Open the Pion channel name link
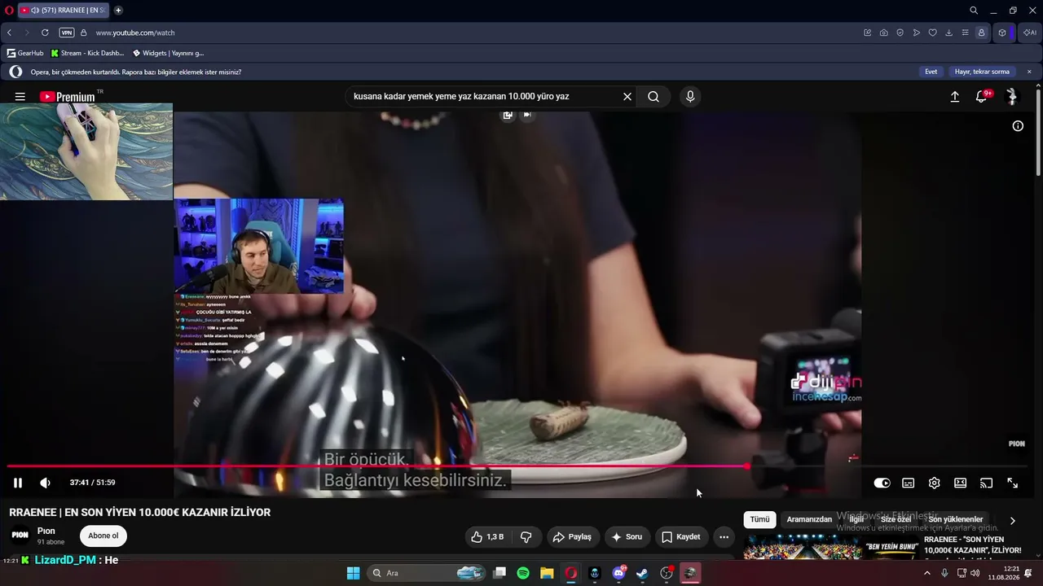This screenshot has width=1043, height=586. pyautogui.click(x=46, y=531)
